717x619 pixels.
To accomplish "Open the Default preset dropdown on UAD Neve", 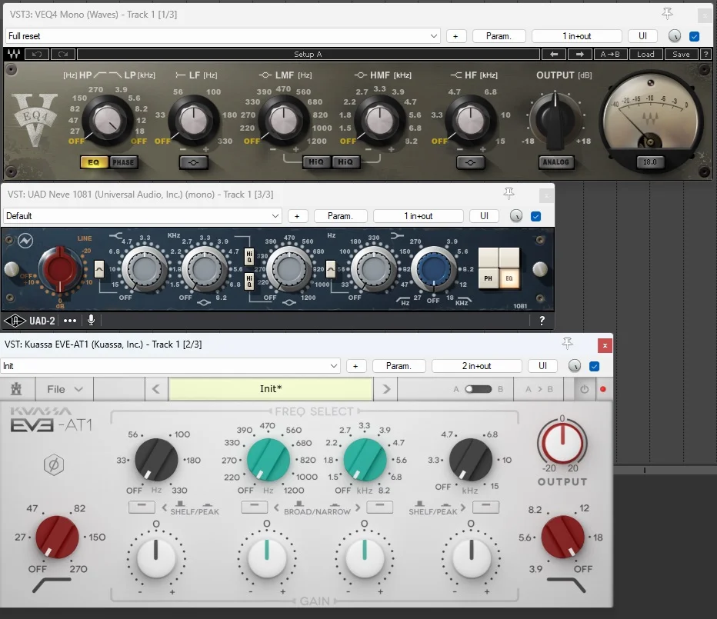I will point(142,216).
